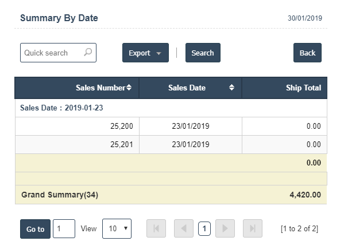Viewport: 344px width, 249px height.
Task: Sort by Sales Number arrows
Action: 129,88
